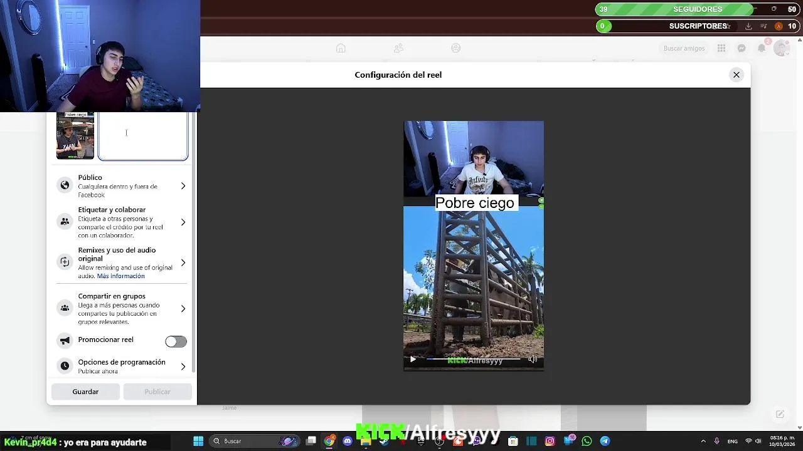Open Instagram from the taskbar

(x=550, y=441)
